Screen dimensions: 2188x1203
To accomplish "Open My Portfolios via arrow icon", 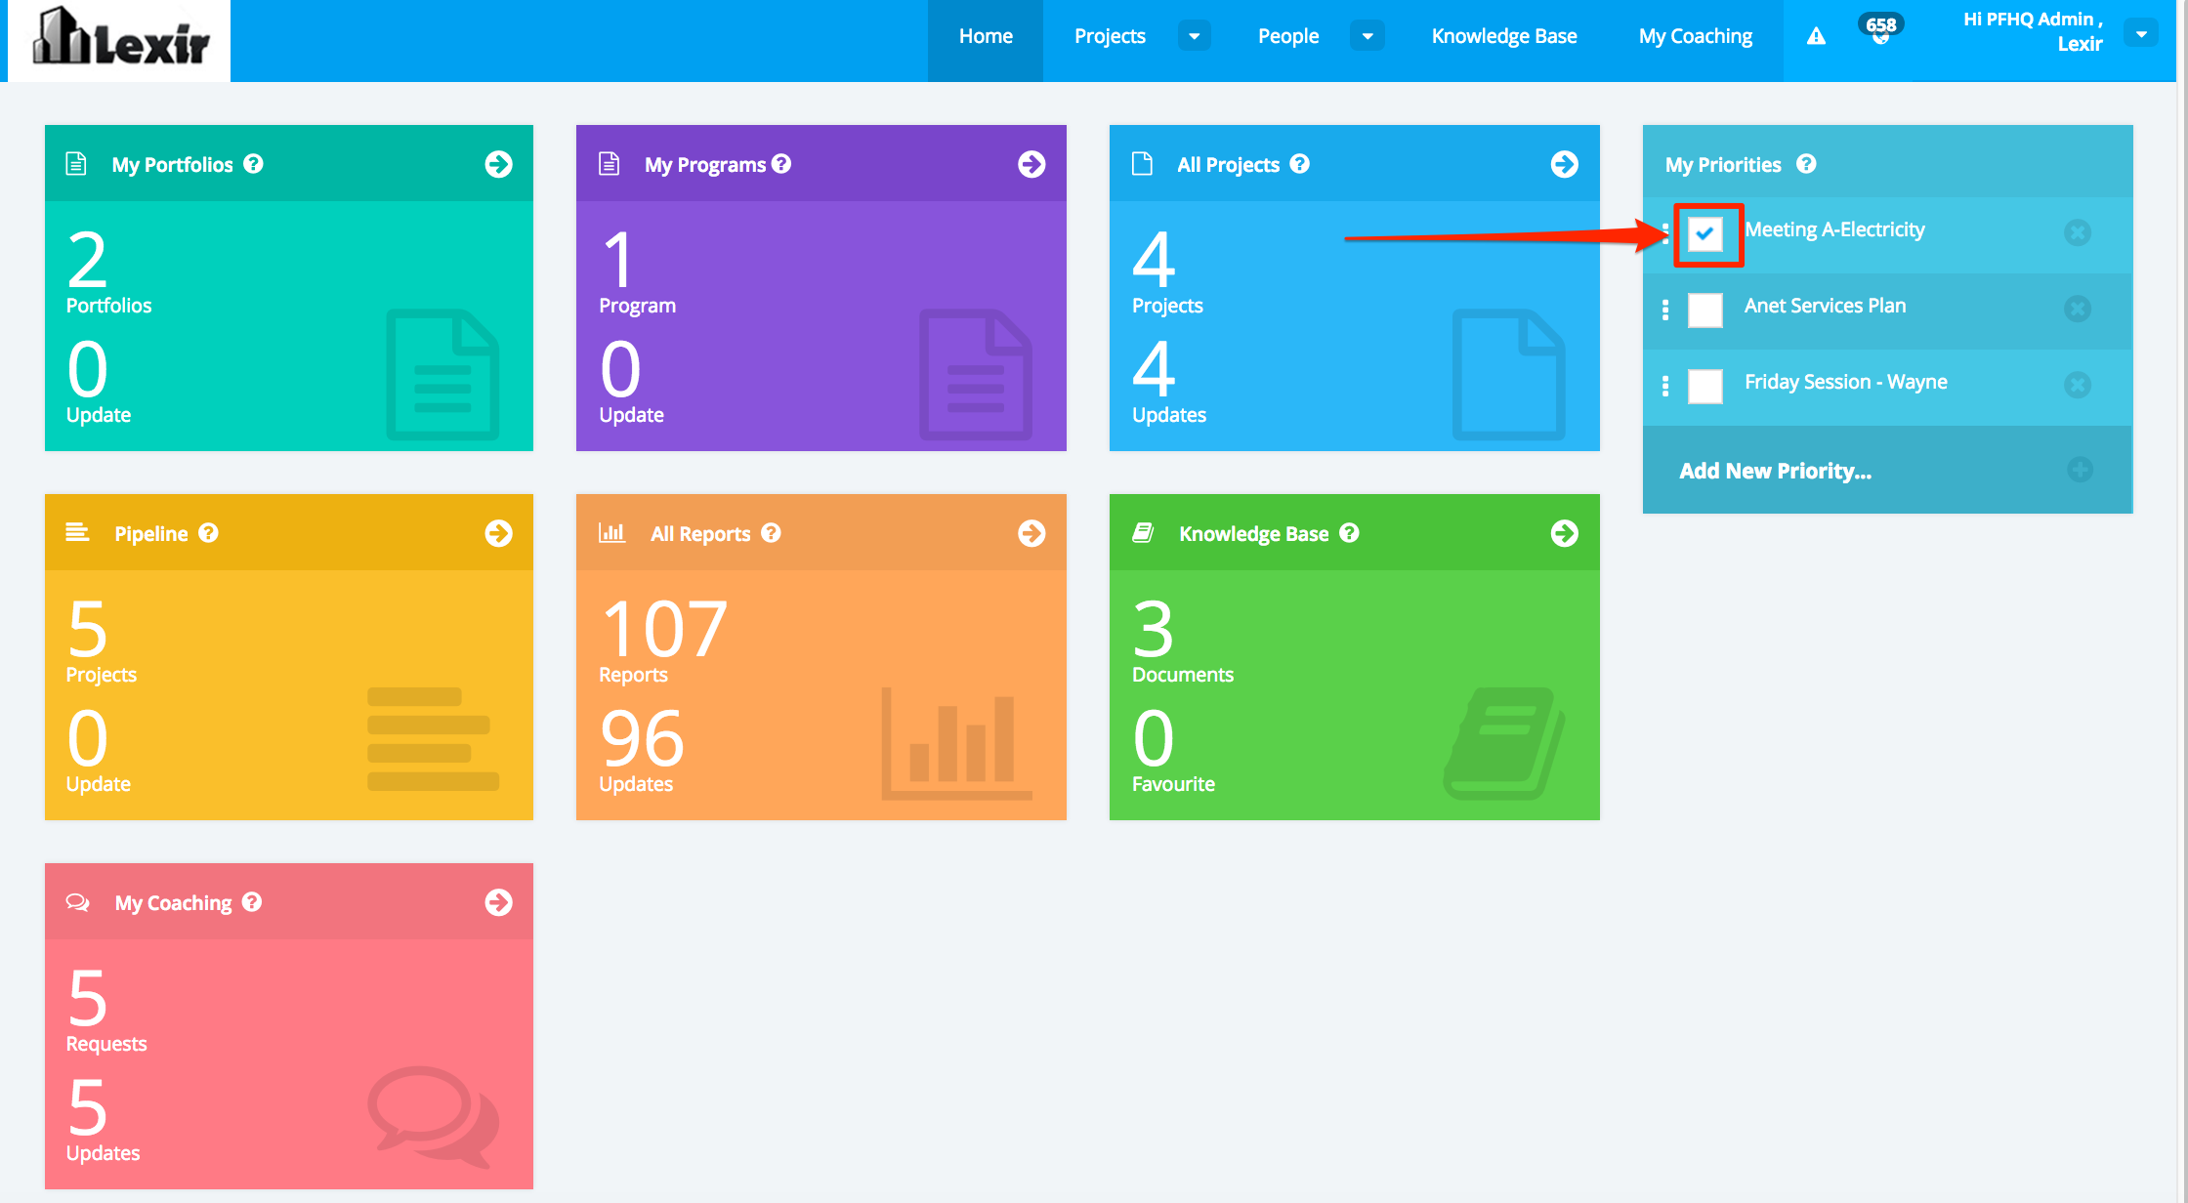I will (x=498, y=164).
